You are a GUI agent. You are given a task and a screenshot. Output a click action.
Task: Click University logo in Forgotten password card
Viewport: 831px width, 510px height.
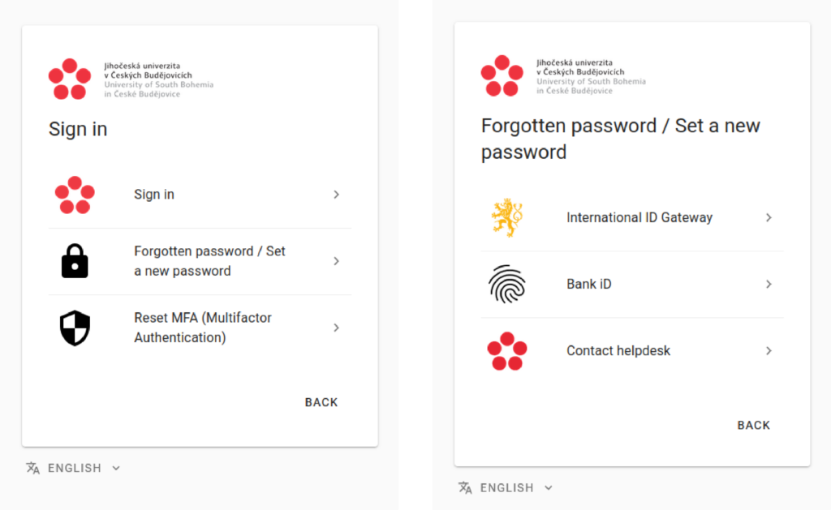tap(562, 76)
